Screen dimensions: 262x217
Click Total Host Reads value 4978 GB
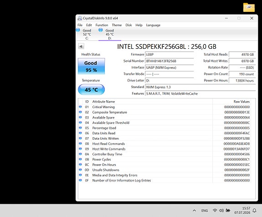[x=242, y=55]
